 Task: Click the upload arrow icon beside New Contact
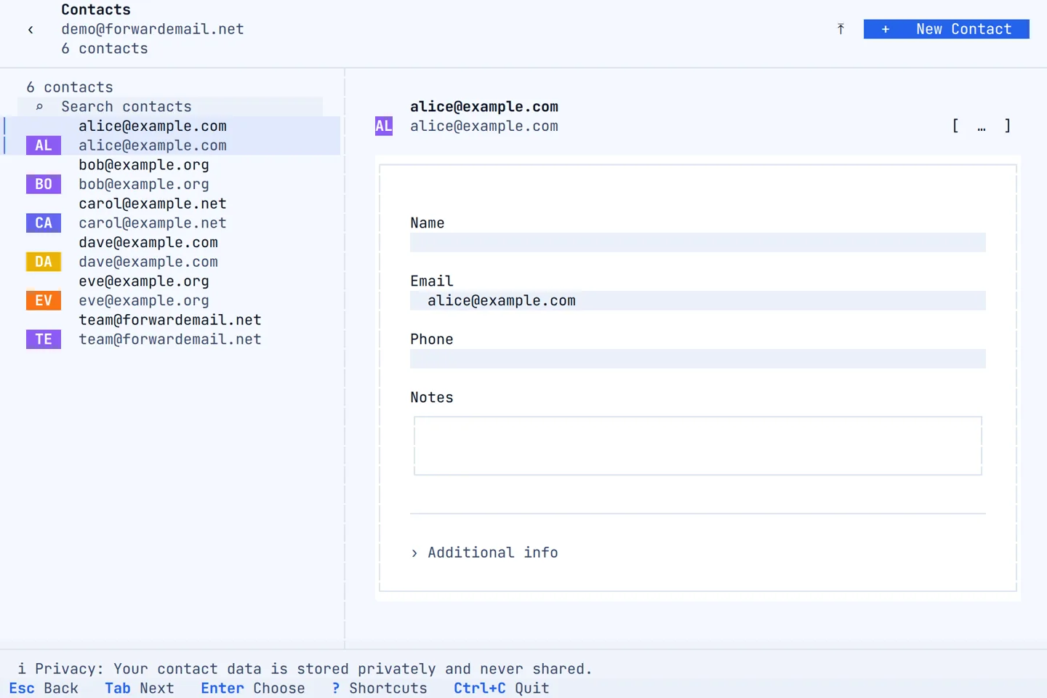click(841, 29)
